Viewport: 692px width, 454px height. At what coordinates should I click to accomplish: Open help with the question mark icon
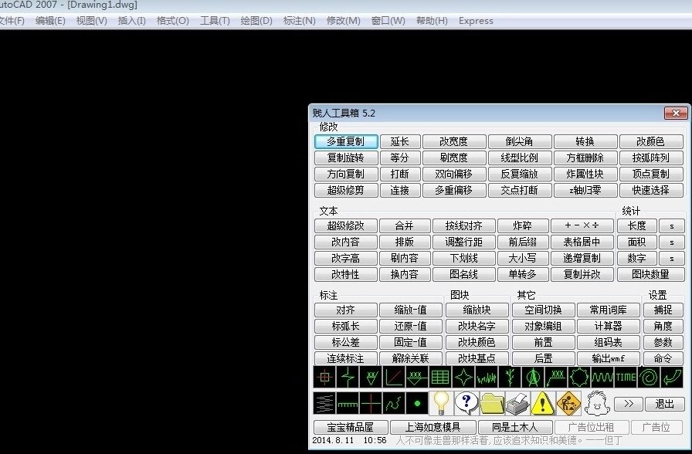pos(466,402)
